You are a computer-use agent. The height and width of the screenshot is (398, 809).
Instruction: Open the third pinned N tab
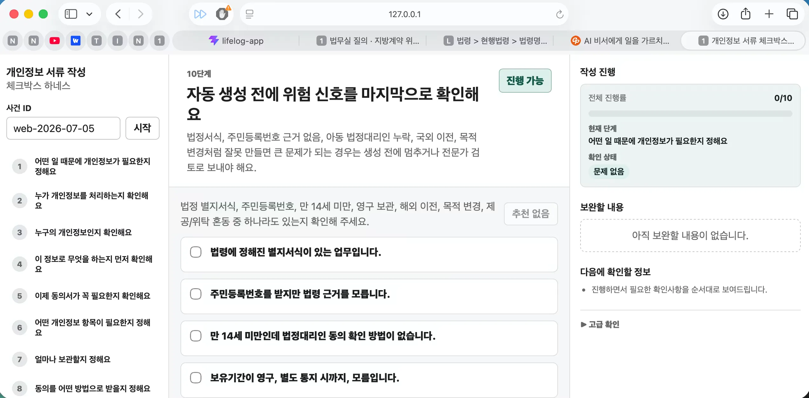139,41
